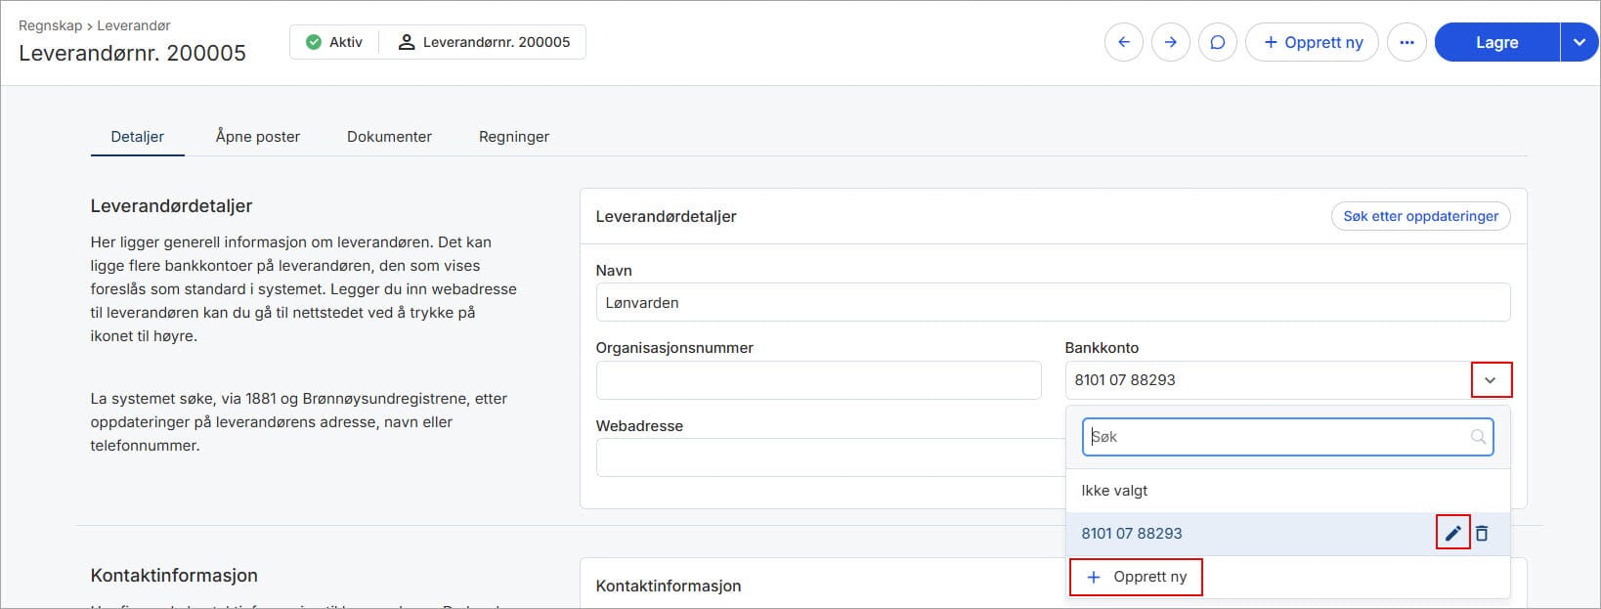Click the Aktiv status button
Image resolution: width=1601 pixels, height=609 pixels.
(x=334, y=42)
